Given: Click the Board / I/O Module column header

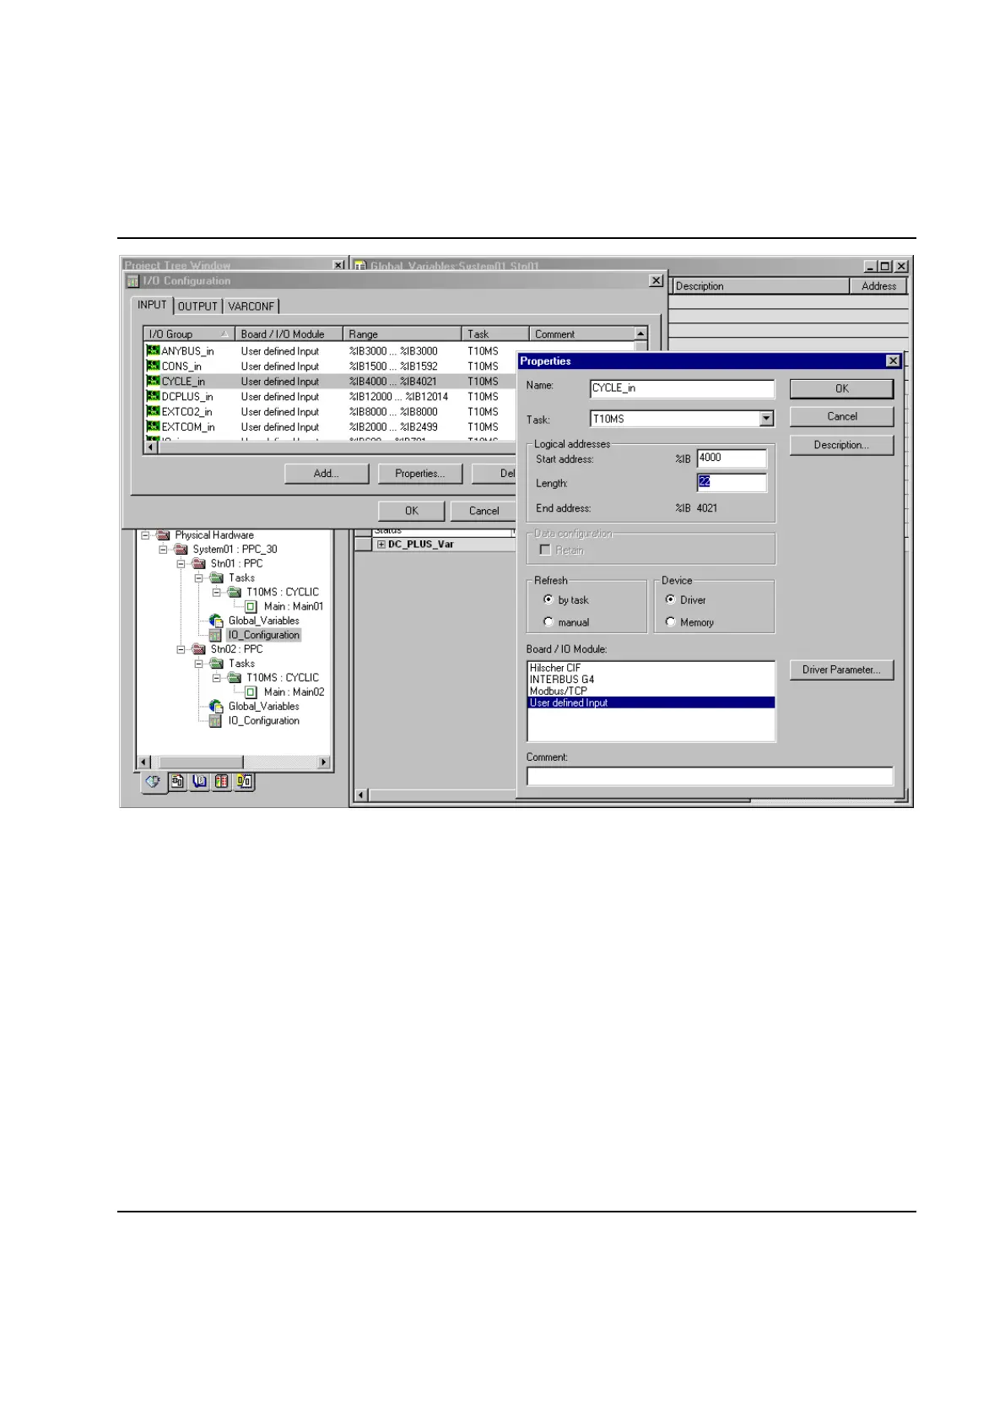Looking at the screenshot, I should [x=289, y=334].
